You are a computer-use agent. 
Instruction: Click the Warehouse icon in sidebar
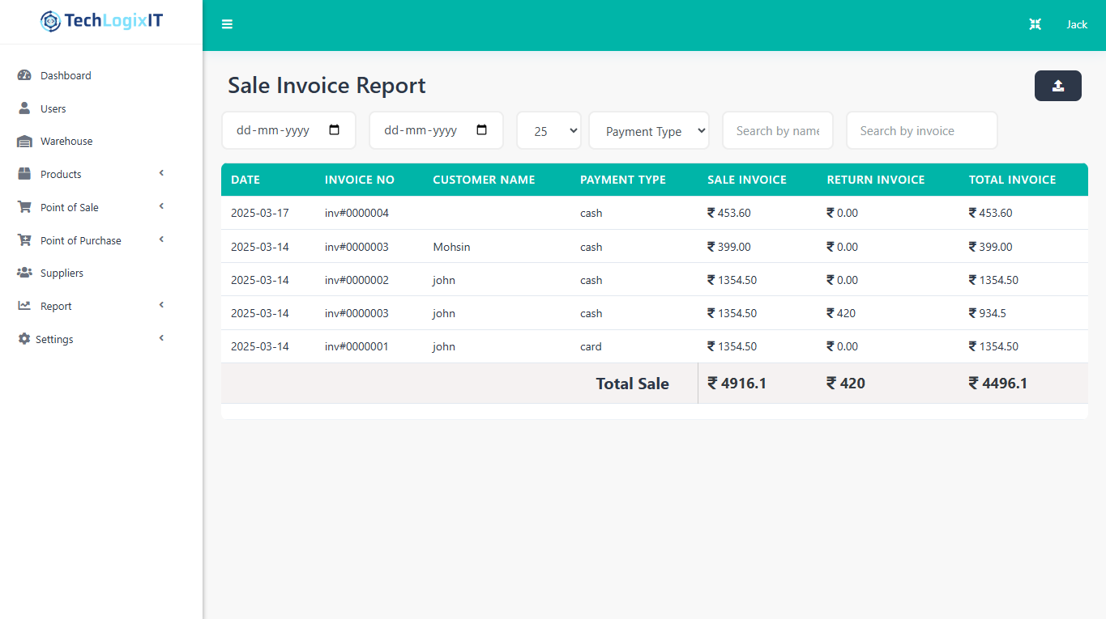24,142
